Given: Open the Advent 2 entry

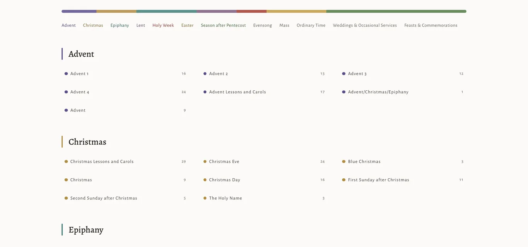Looking at the screenshot, I should pyautogui.click(x=264, y=73).
